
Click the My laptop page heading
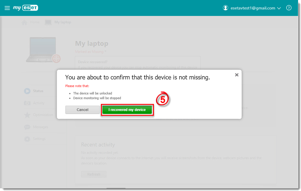point(91,44)
